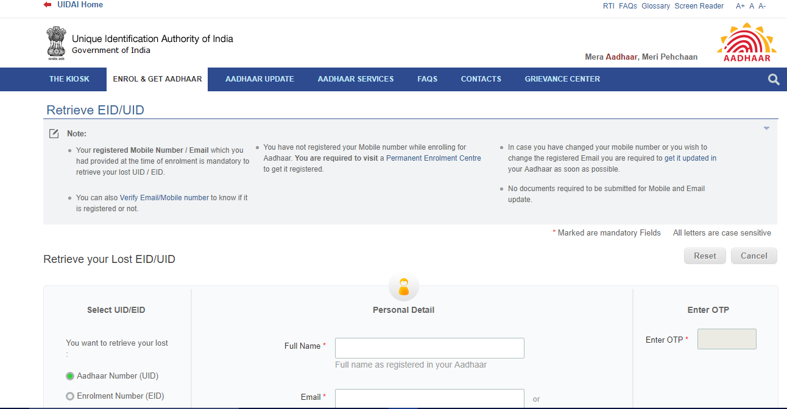The height and width of the screenshot is (409, 787).
Task: Click the UIDAI national emblem logo
Action: pos(56,42)
